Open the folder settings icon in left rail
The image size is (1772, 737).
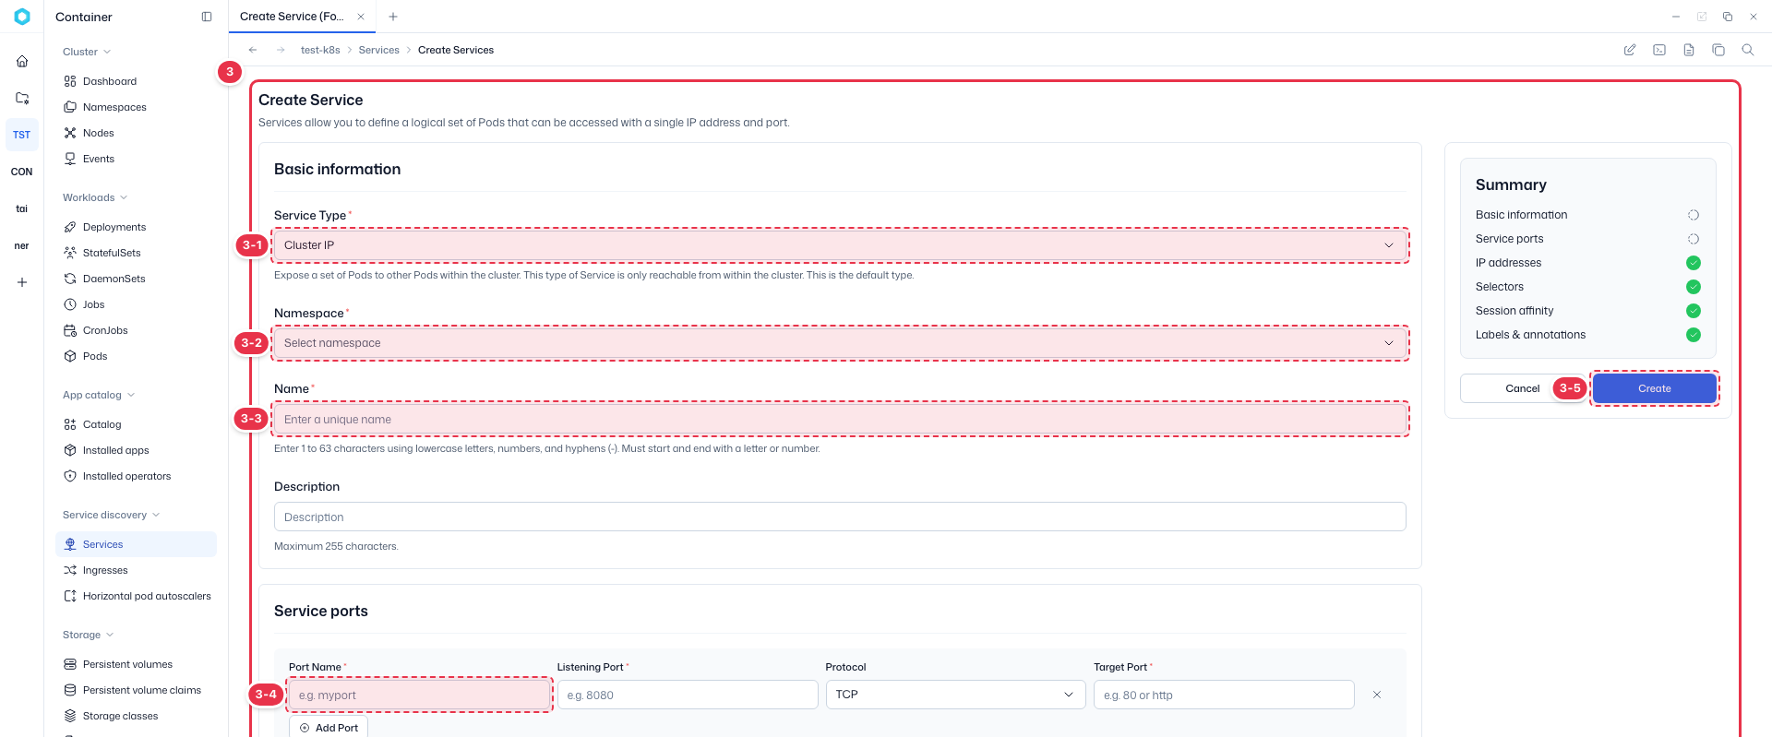(22, 98)
